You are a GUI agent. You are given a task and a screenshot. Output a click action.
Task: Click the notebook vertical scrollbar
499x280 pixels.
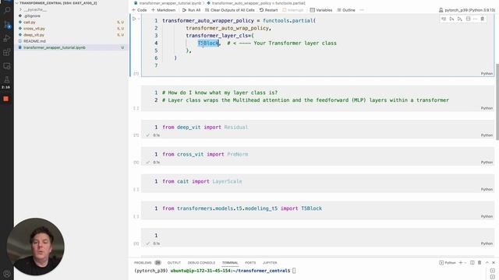(497, 102)
